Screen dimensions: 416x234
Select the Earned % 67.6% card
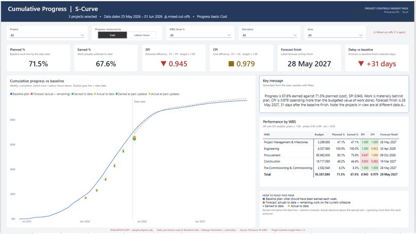click(106, 58)
